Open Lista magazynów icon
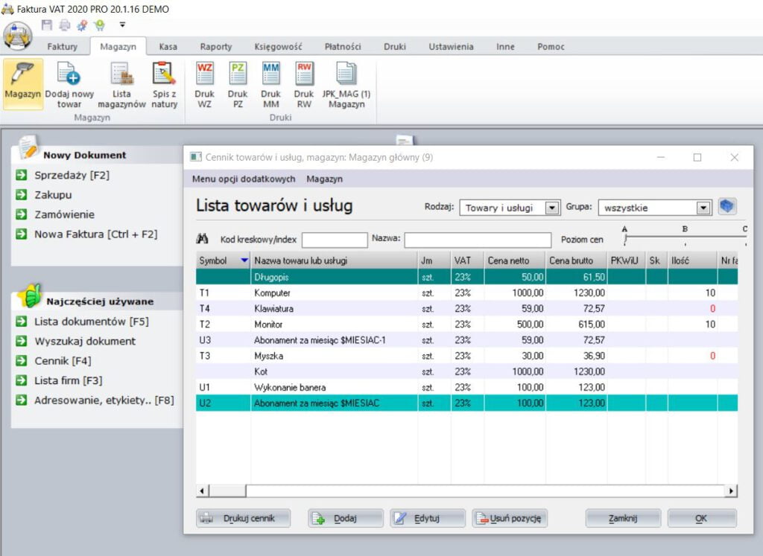Screen dimensions: 763x556 pyautogui.click(x=121, y=75)
